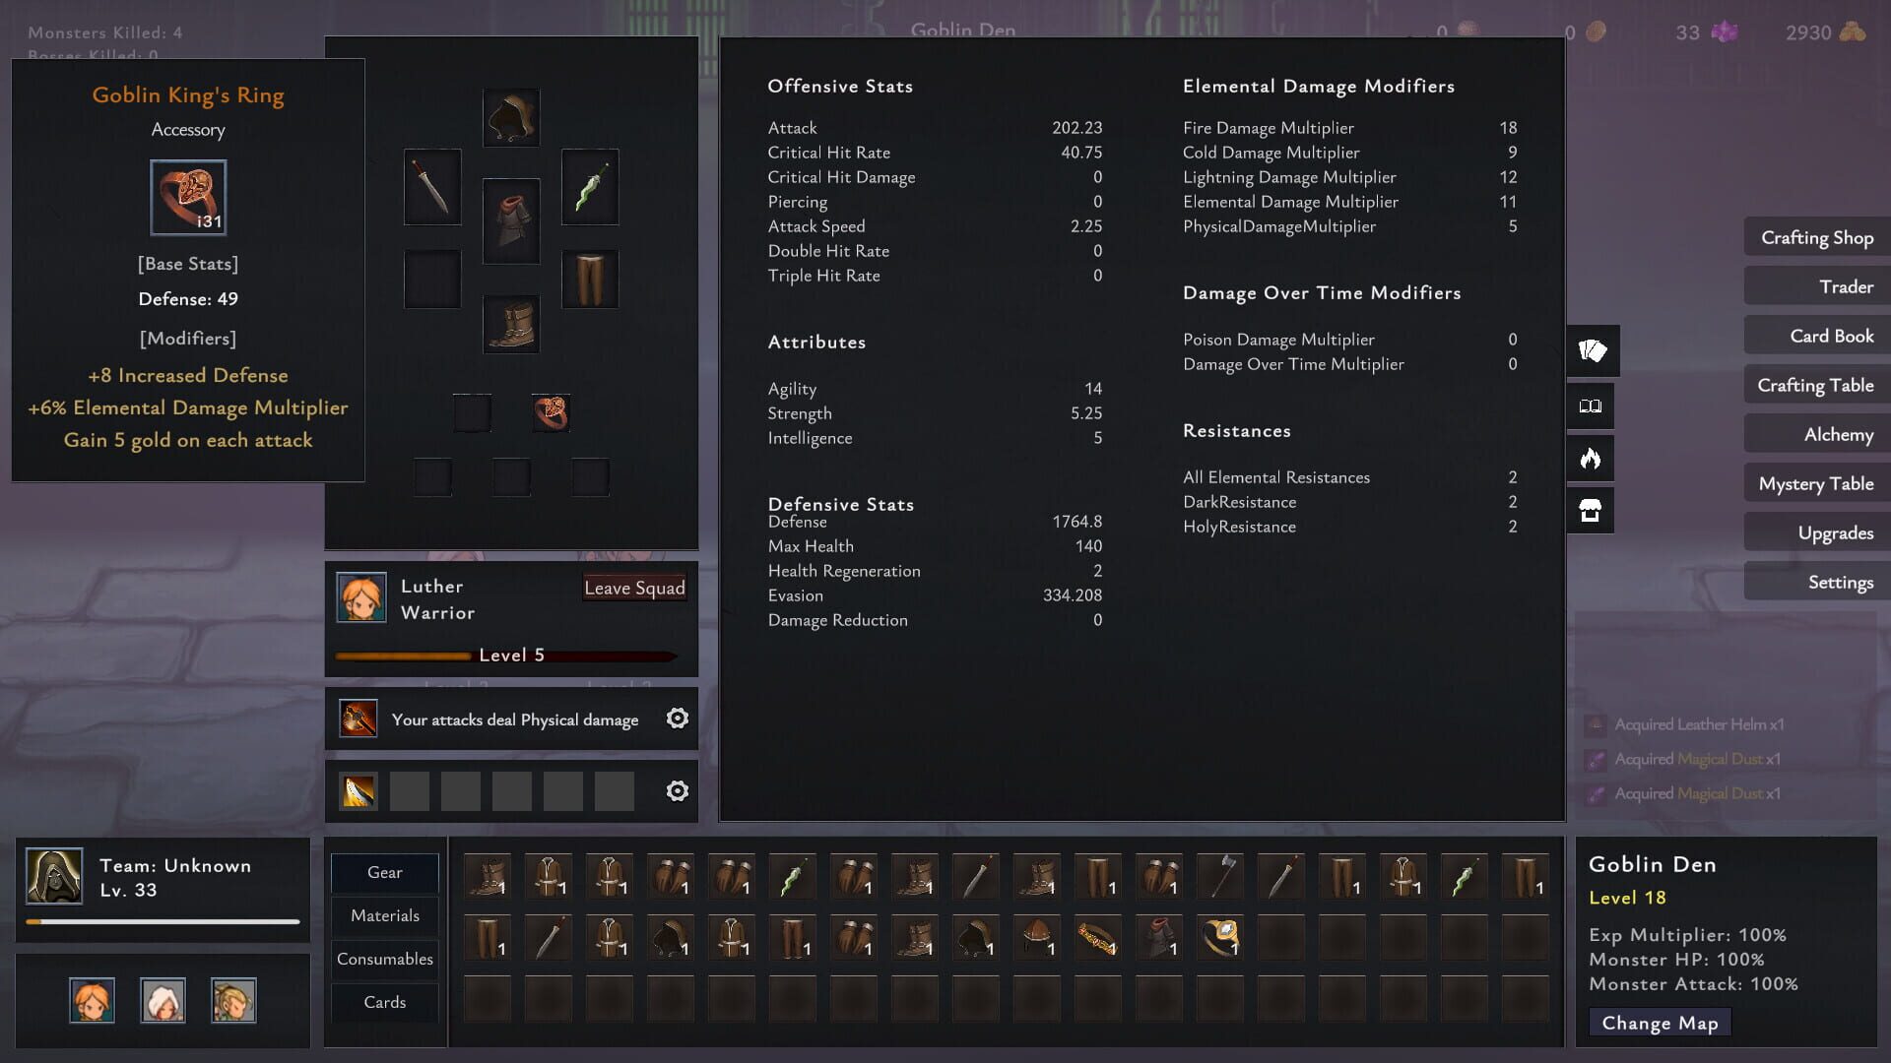Open the shop icon below the flame icon
This screenshot has width=1891, height=1063.
pos(1591,510)
